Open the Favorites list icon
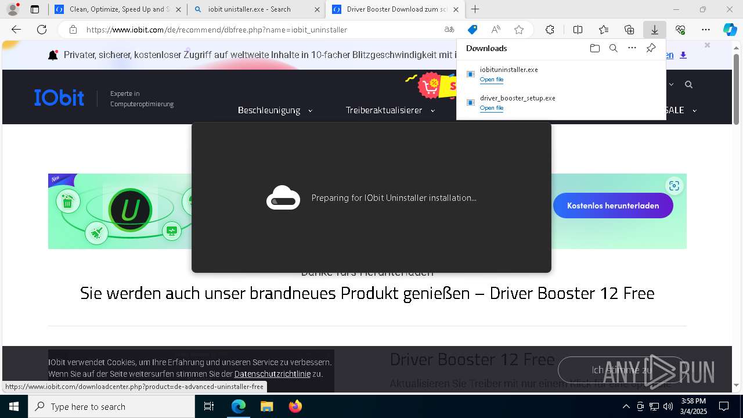This screenshot has height=418, width=743. point(604,30)
